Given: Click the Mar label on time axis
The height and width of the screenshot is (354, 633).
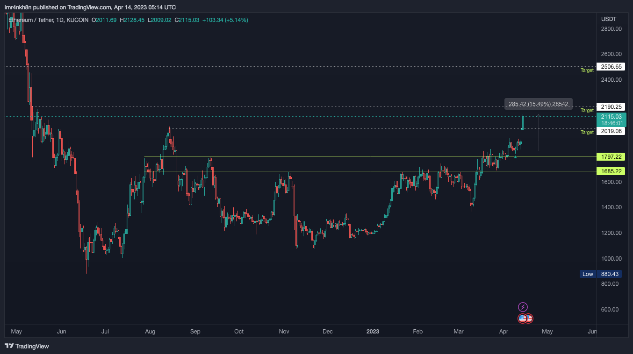Looking at the screenshot, I should (459, 332).
